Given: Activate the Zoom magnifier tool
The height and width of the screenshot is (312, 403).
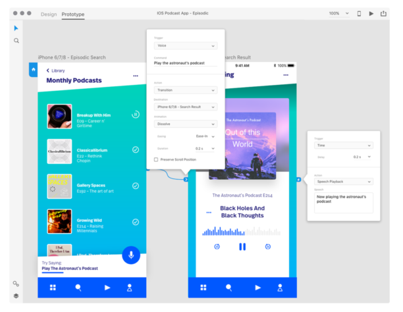Looking at the screenshot, I should pyautogui.click(x=16, y=41).
